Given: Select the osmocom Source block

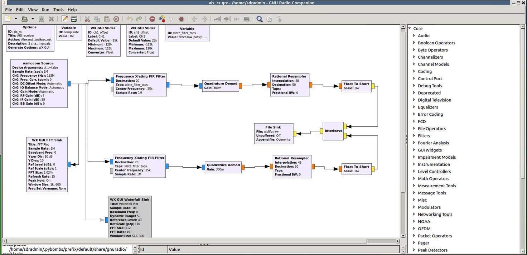Looking at the screenshot, I should coord(39,83).
